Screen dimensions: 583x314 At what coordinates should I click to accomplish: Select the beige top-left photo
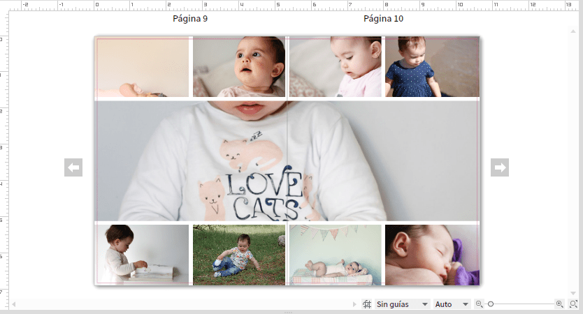tap(142, 67)
